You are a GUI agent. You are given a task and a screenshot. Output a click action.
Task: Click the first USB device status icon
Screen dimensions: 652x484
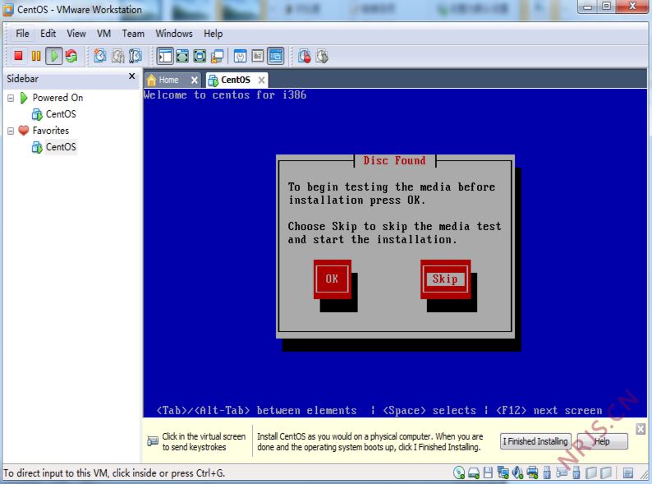547,472
